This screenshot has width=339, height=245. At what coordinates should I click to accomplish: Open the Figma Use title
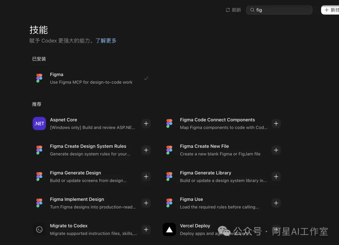191,199
